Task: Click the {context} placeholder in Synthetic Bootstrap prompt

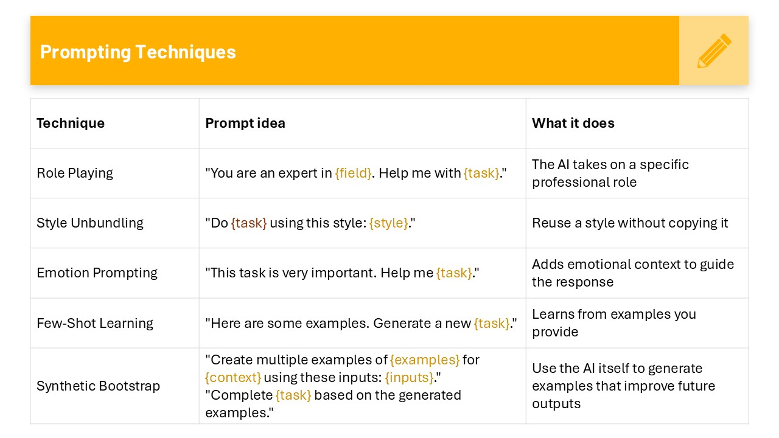Action: point(233,378)
